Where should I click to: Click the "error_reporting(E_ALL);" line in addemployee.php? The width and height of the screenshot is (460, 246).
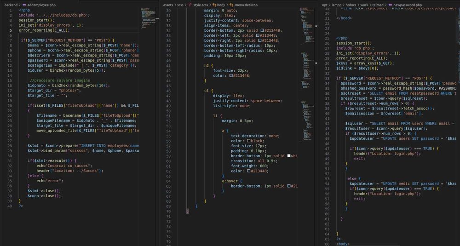44,30
